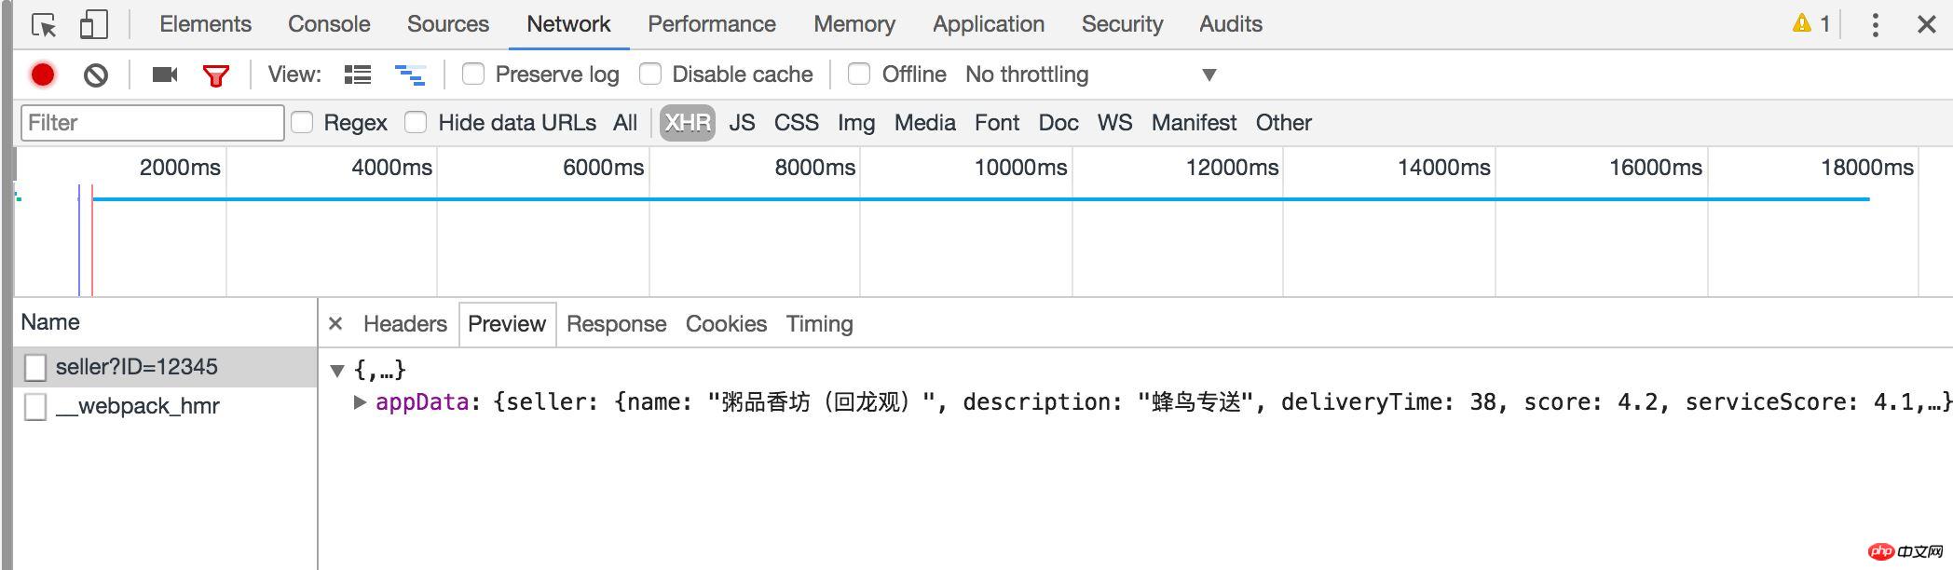Toggle the device toolbar icon
Viewport: 1953px width, 570px height.
click(x=93, y=24)
